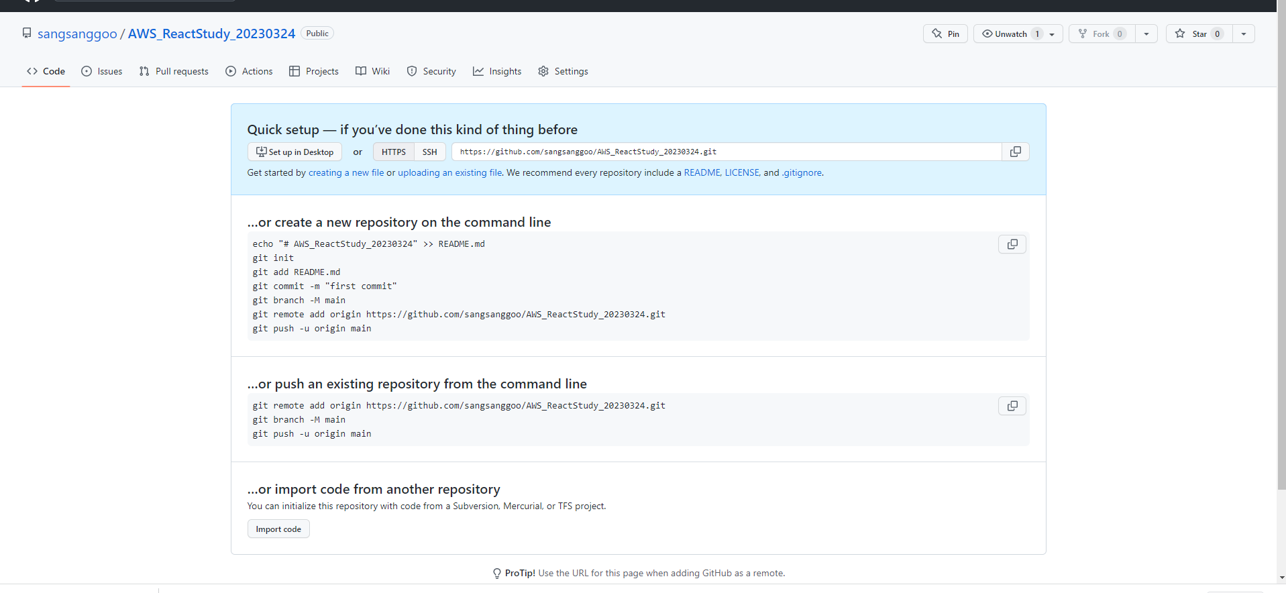Click the repository icon beside sangsanggoo
This screenshot has width=1286, height=593.
coord(27,34)
